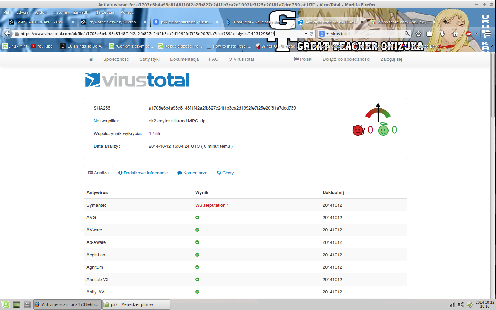The height and width of the screenshot is (310, 496).
Task: Click the update manager shield tray icon
Action: [470, 304]
